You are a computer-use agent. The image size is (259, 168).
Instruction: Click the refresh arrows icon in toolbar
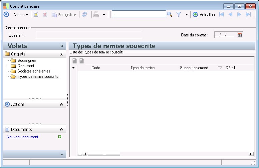[85, 15]
